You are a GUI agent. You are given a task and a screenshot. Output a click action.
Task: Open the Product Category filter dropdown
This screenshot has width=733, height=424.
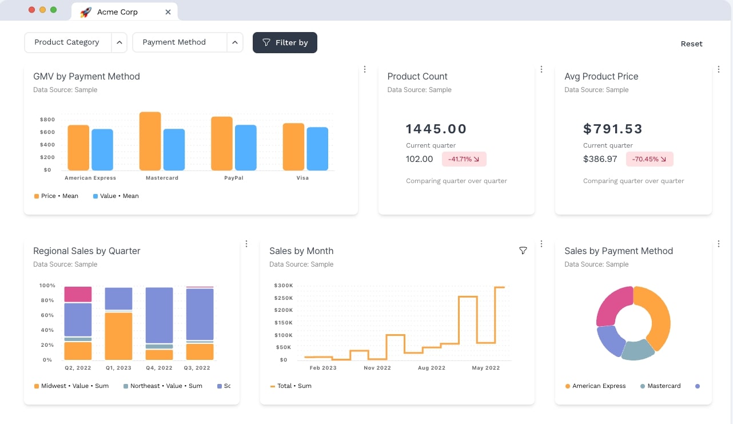tap(66, 42)
